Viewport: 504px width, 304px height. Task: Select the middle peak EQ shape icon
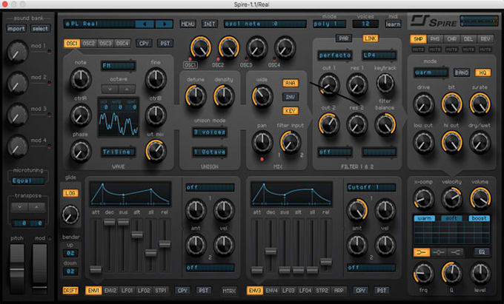point(439,252)
